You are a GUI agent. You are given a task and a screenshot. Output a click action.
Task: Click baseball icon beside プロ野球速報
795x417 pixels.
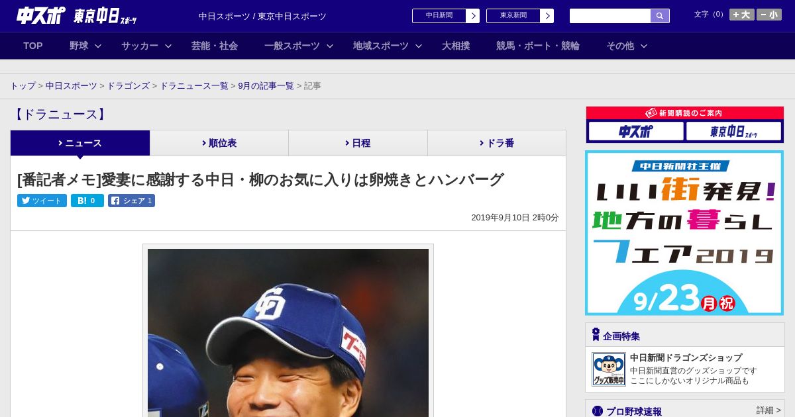point(598,411)
